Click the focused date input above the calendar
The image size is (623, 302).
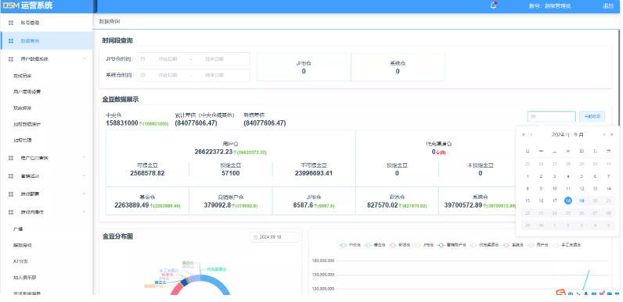[x=552, y=116]
